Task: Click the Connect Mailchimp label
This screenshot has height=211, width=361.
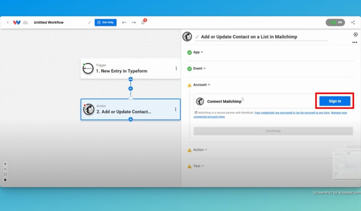Action: 224,101
